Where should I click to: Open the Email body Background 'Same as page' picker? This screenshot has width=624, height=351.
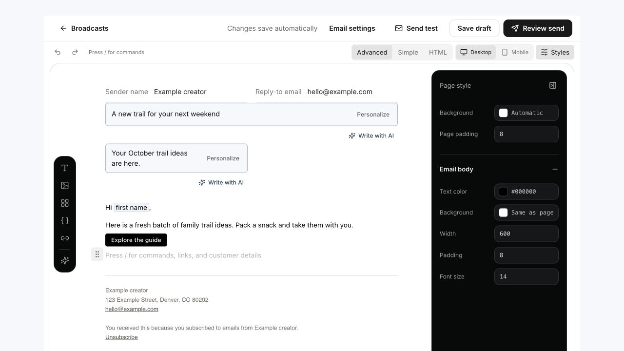526,213
